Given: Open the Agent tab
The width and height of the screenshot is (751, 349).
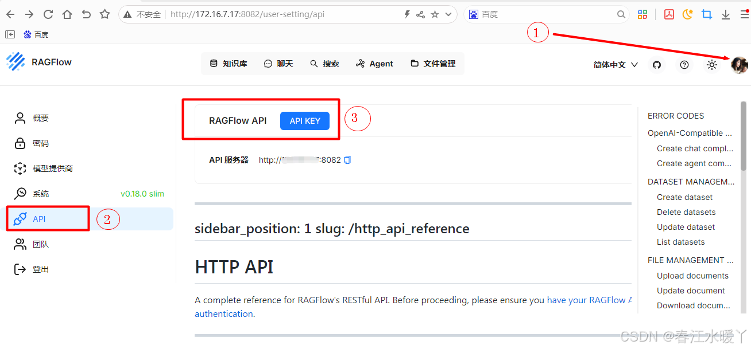Looking at the screenshot, I should (x=374, y=64).
